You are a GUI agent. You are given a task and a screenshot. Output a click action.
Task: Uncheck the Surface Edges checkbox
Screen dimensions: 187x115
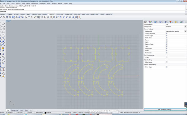pyautogui.click(x=167, y=36)
